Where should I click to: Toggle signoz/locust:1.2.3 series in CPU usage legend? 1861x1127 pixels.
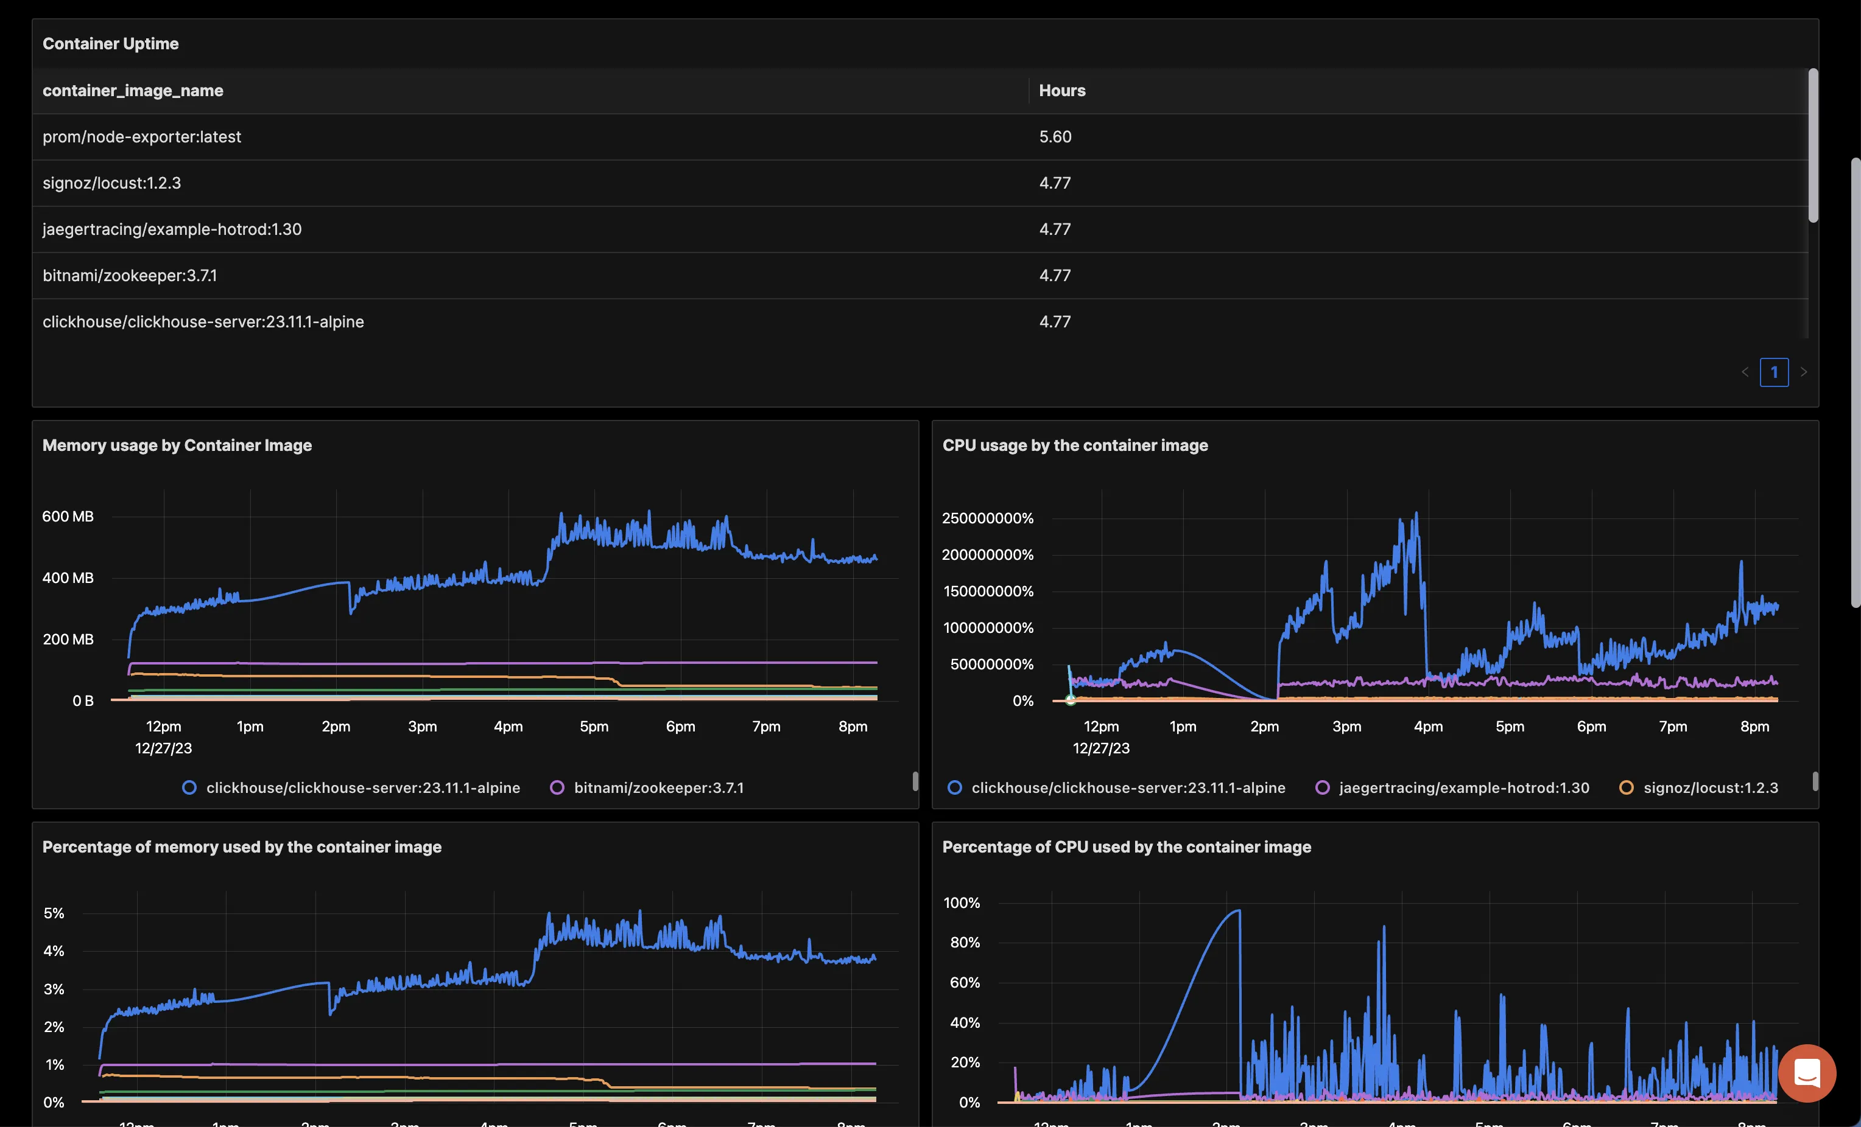coord(1698,787)
